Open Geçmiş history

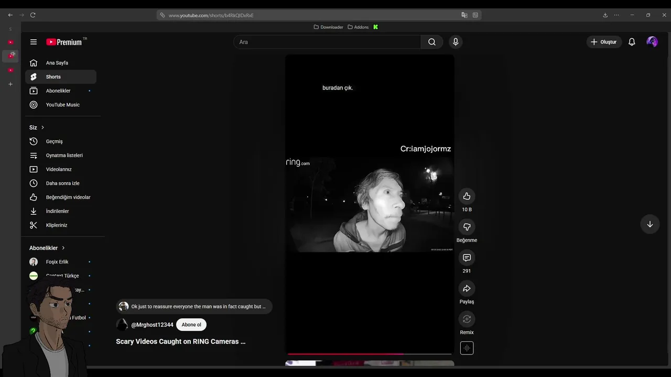61,141
